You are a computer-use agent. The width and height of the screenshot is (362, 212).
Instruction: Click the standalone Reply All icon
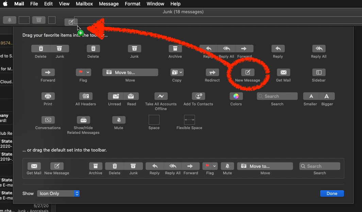click(x=319, y=49)
